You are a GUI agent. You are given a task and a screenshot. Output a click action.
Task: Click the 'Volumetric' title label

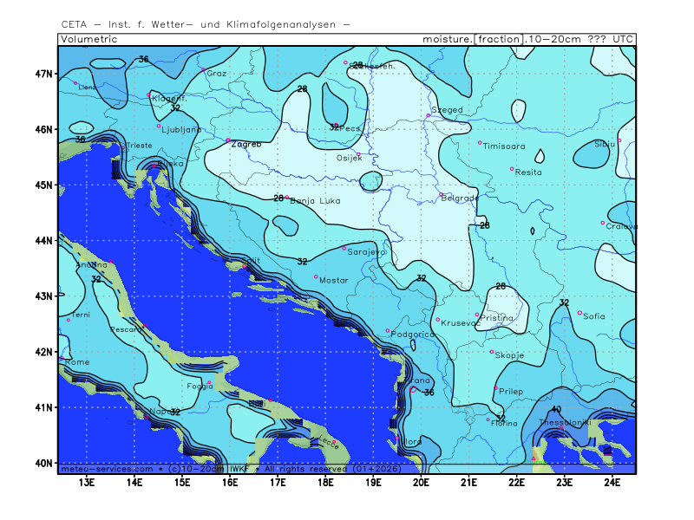tap(88, 39)
